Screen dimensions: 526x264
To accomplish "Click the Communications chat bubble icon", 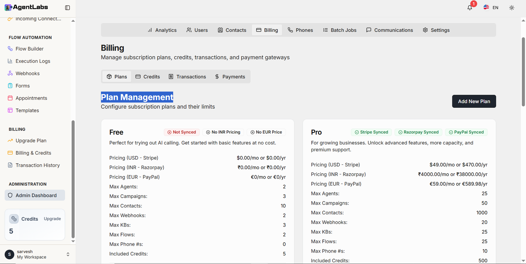I will tap(369, 30).
